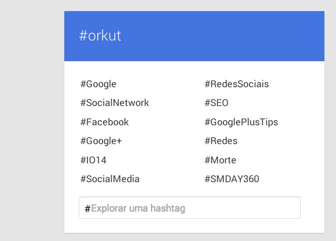
Task: Select the #IO14 hashtag
Action: click(x=93, y=160)
